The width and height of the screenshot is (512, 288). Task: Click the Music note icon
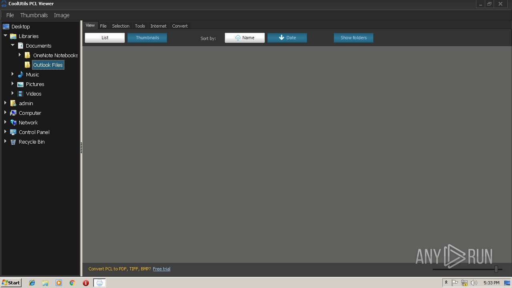tap(20, 74)
